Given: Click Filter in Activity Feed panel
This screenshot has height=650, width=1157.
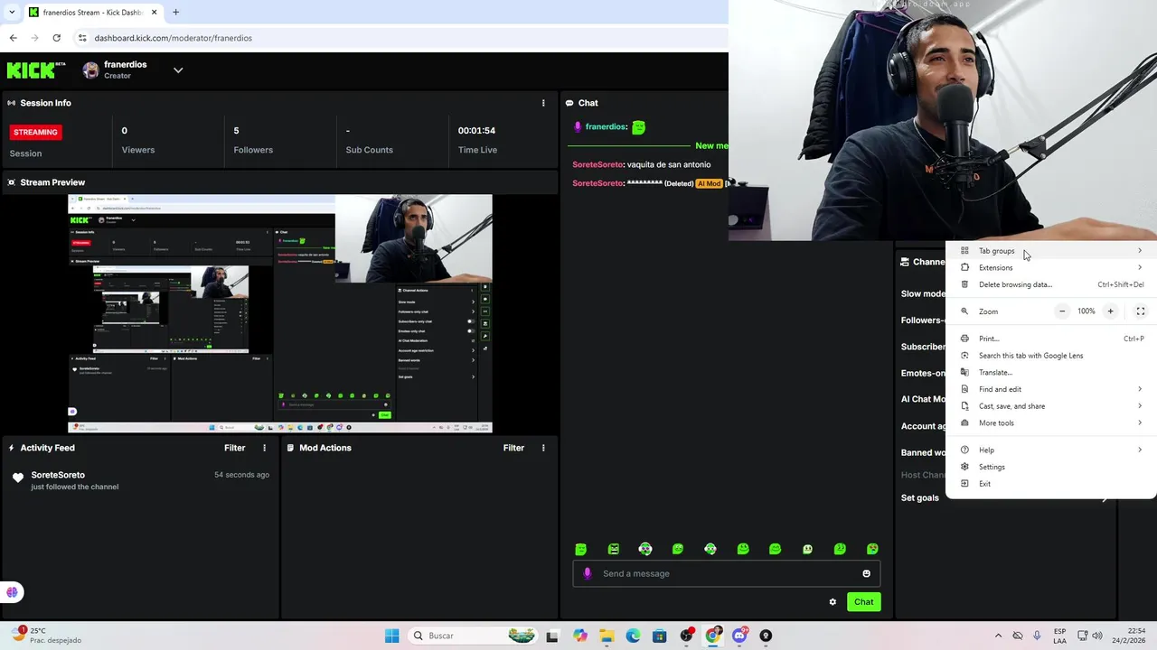Looking at the screenshot, I should tap(235, 448).
